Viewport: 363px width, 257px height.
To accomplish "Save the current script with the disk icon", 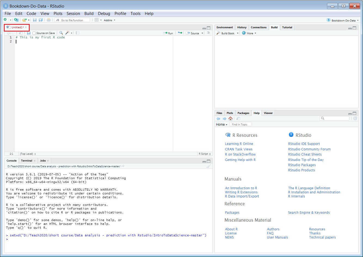I will tap(35, 20).
